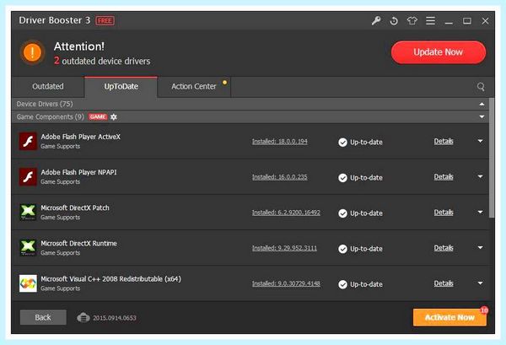Click Microsoft DirectX Runtime name text
This screenshot has height=345, width=506.
pos(78,243)
